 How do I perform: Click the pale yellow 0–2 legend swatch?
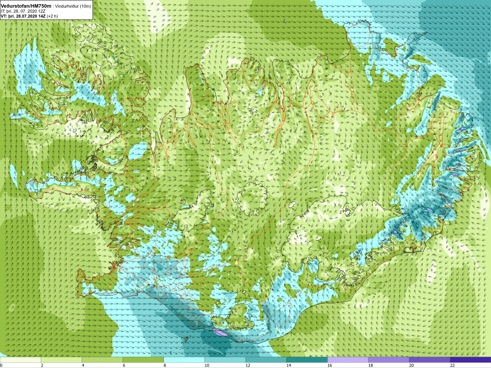click(20, 360)
